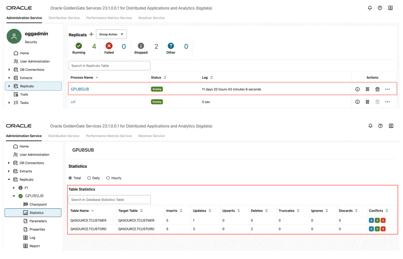Click the Search In Replicats Table field

[x=109, y=66]
